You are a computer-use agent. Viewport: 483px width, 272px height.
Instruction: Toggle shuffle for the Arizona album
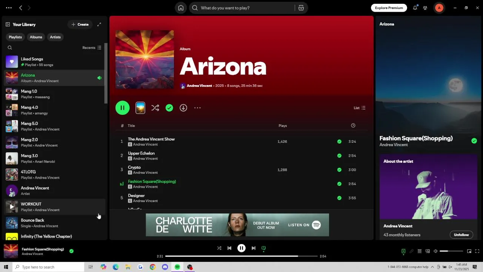coord(155,108)
